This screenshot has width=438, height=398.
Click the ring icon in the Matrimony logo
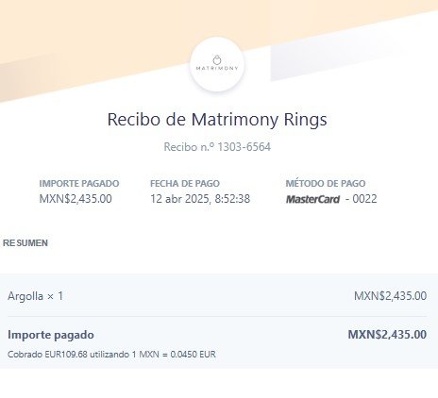click(x=217, y=60)
